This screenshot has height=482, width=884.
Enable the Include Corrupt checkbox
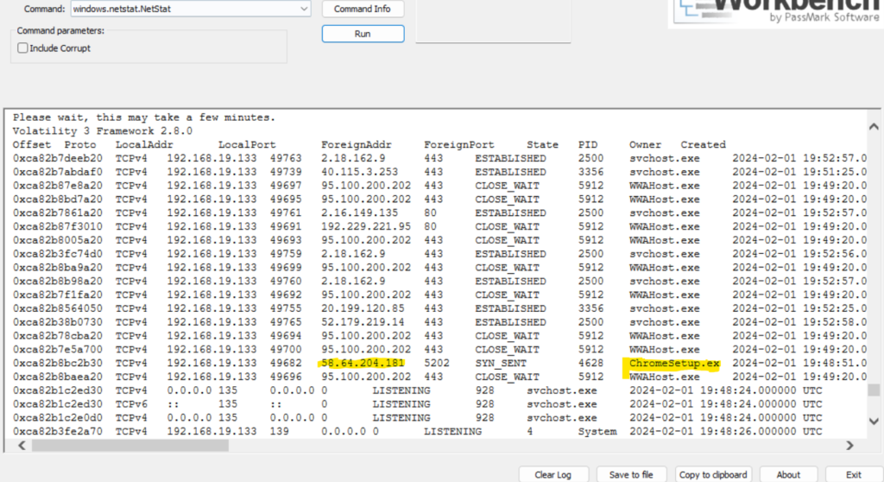23,48
